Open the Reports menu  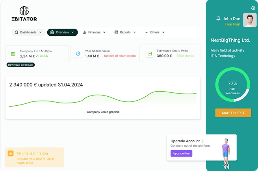click(x=125, y=32)
